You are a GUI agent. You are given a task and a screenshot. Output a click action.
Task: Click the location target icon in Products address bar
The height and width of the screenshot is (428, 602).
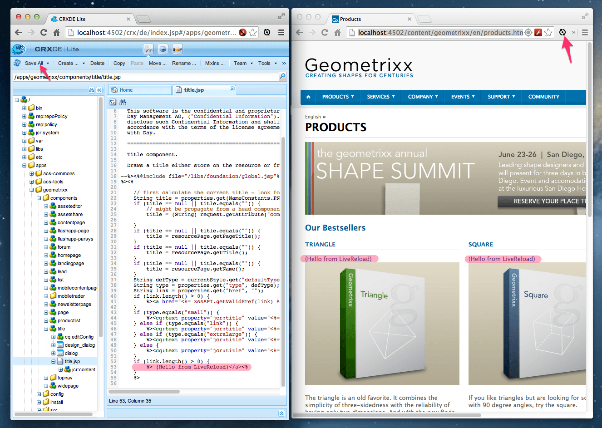[x=528, y=32]
